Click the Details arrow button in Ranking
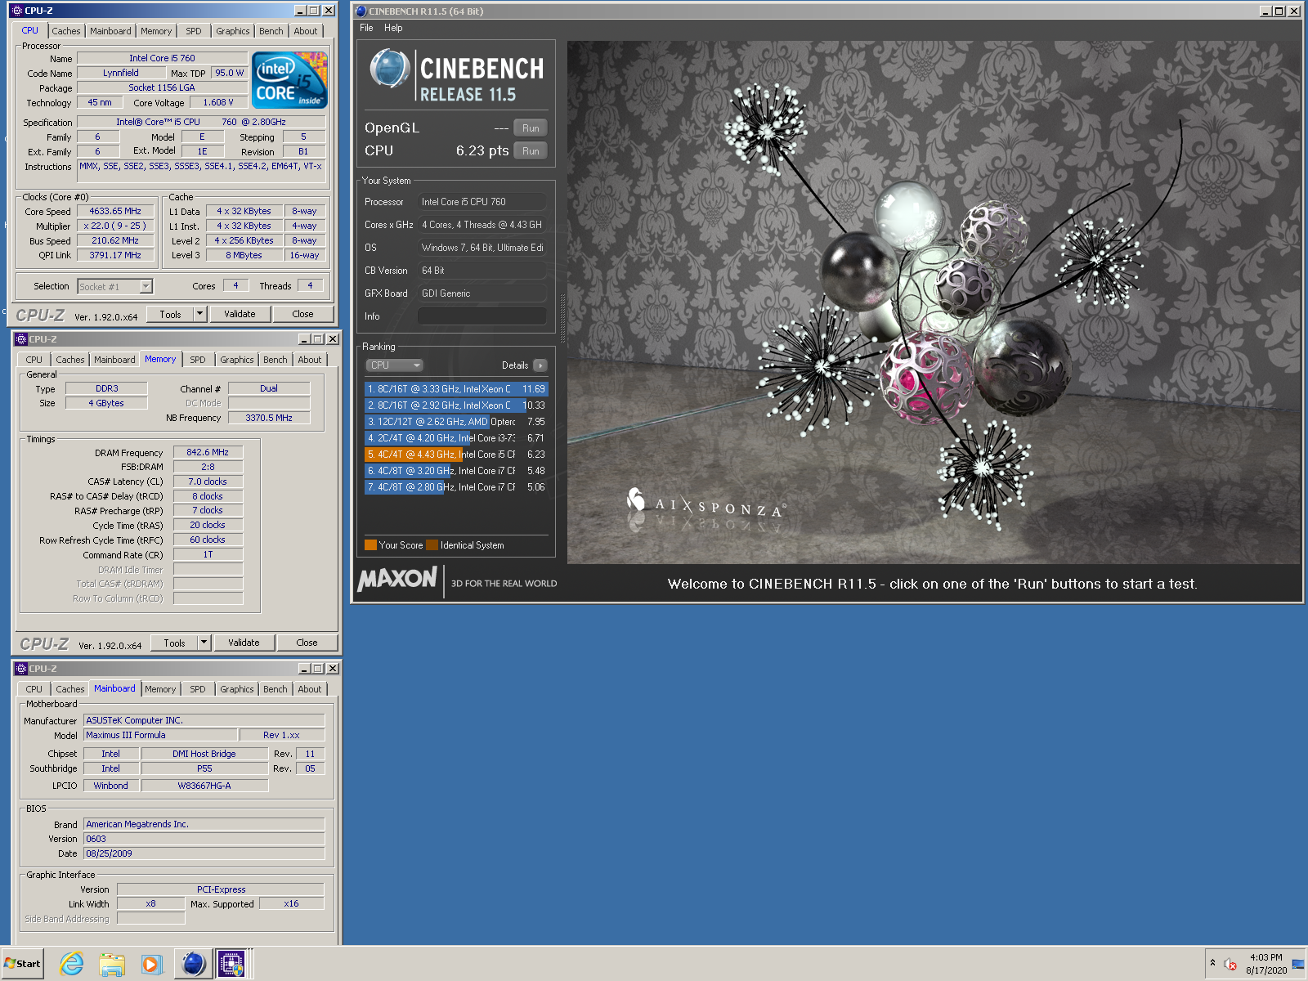1308x981 pixels. [540, 365]
